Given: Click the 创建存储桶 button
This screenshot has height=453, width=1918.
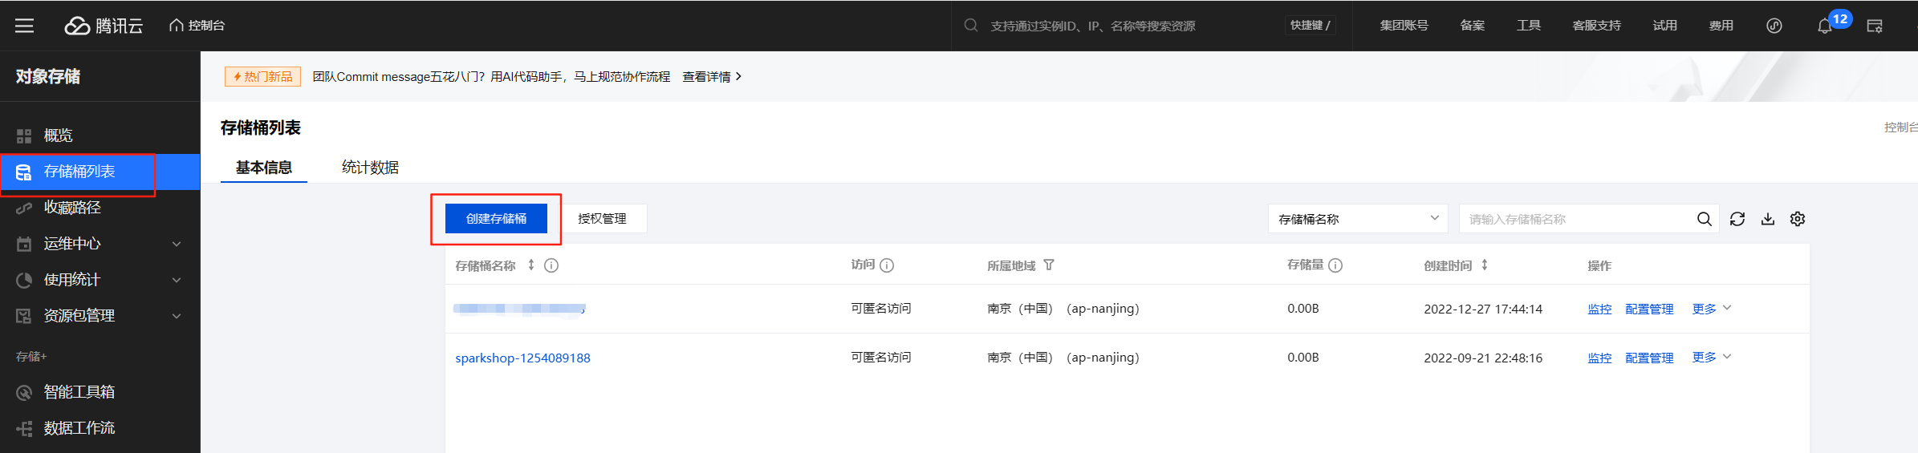Looking at the screenshot, I should (x=496, y=218).
